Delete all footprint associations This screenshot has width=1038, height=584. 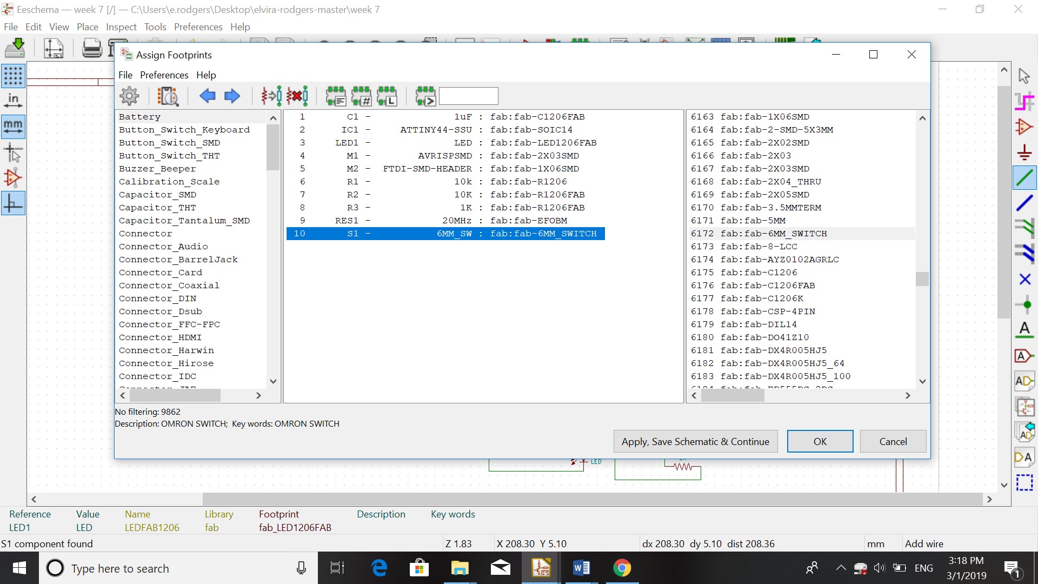coord(297,96)
